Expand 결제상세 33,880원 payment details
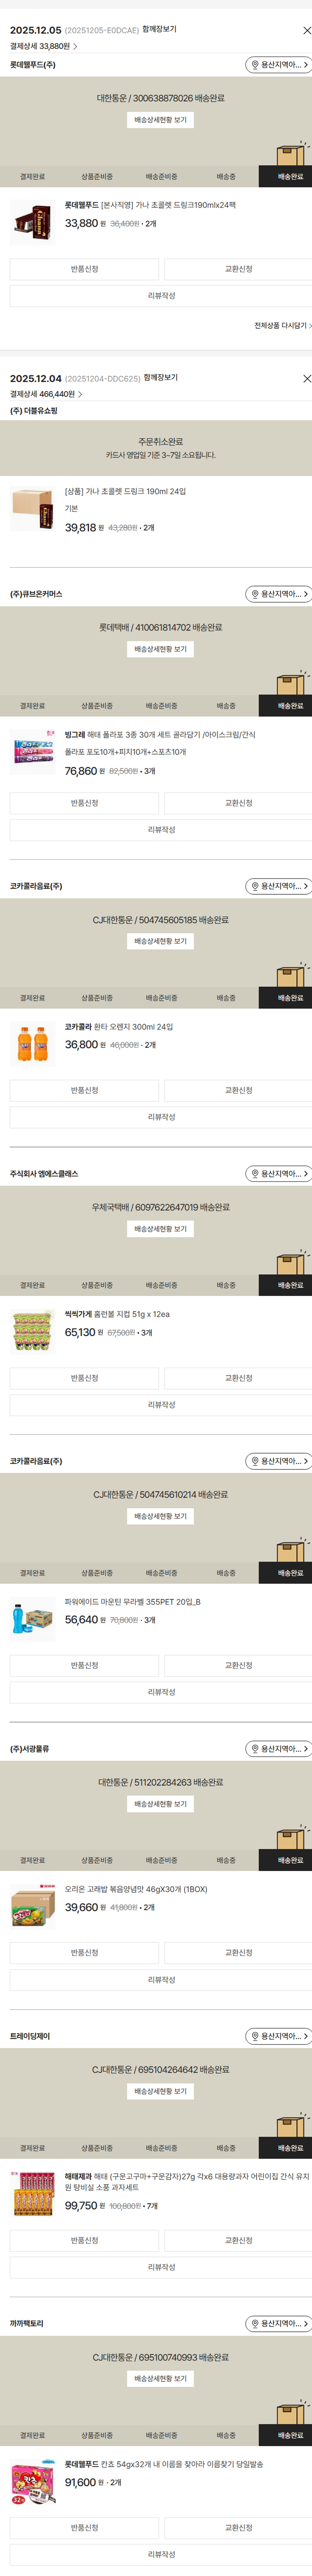Viewport: 312px width, 2576px height. click(x=44, y=46)
